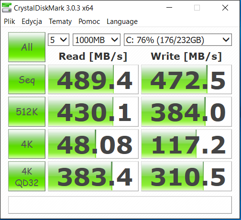Open the Edycja menu
The width and height of the screenshot is (241, 220).
[32, 22]
